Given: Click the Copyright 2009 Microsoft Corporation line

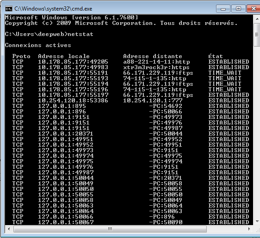Looking at the screenshot, I should (x=121, y=23).
